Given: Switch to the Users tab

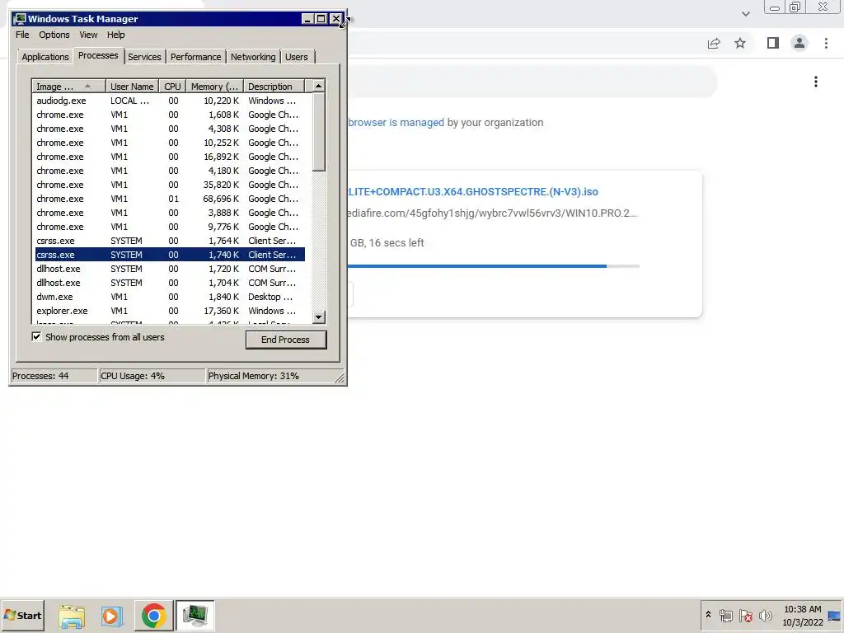Looking at the screenshot, I should 297,57.
